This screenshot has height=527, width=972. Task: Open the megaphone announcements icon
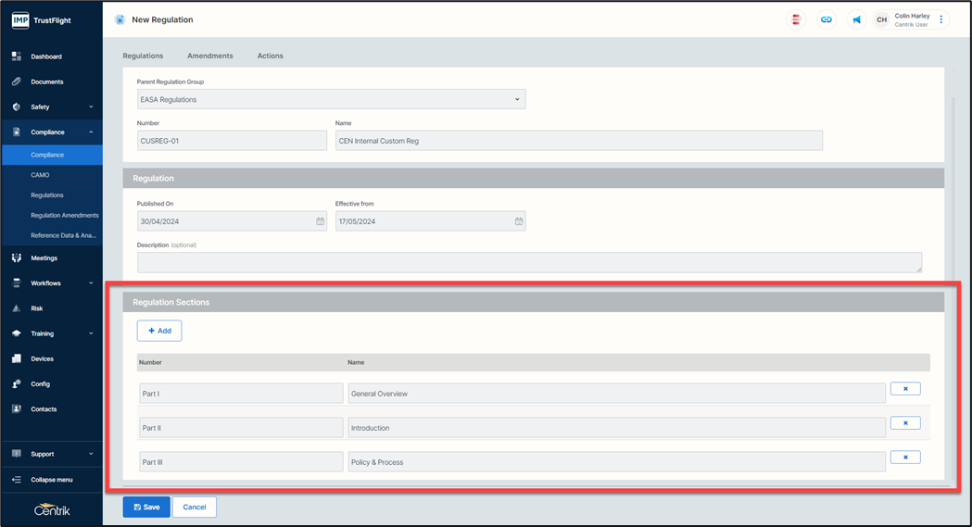(856, 19)
